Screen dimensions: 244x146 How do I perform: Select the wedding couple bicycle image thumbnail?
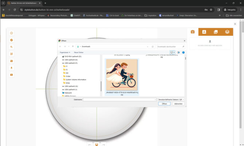click(x=122, y=75)
